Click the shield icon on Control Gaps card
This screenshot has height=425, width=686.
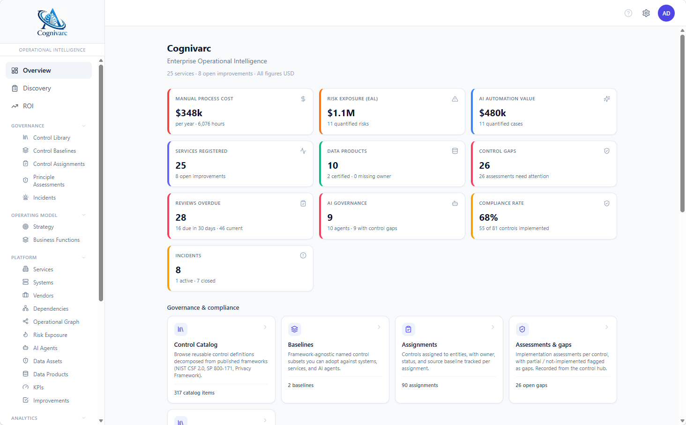click(607, 151)
